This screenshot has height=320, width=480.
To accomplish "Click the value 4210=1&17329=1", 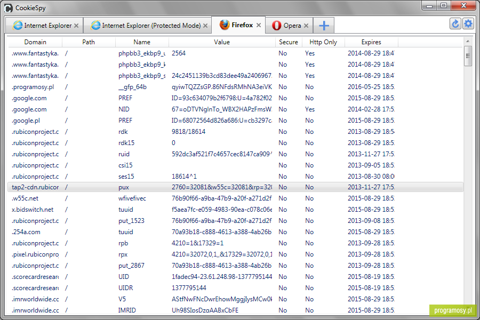I will tap(198, 243).
